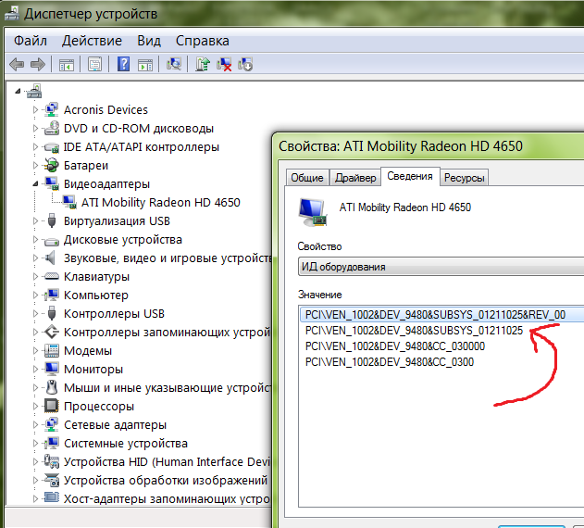The image size is (584, 528).
Task: Select Хост-адаптеры запоминающих устройств category
Action: tap(167, 498)
